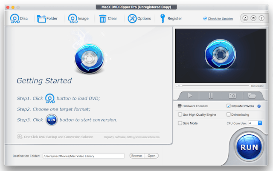The width and height of the screenshot is (273, 171).
Task: Click the DVD icon in Step1
Action: pos(50,98)
